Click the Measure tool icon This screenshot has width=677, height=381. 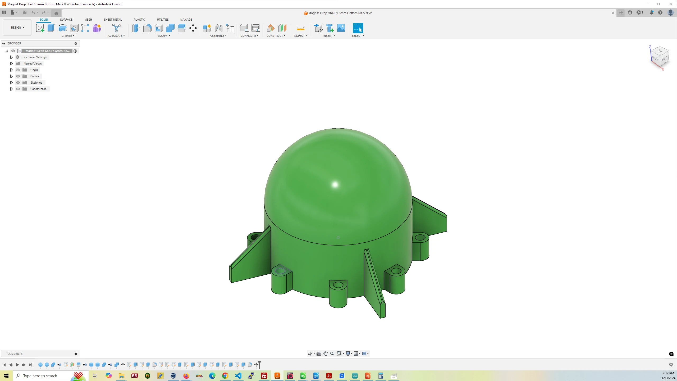(x=300, y=28)
